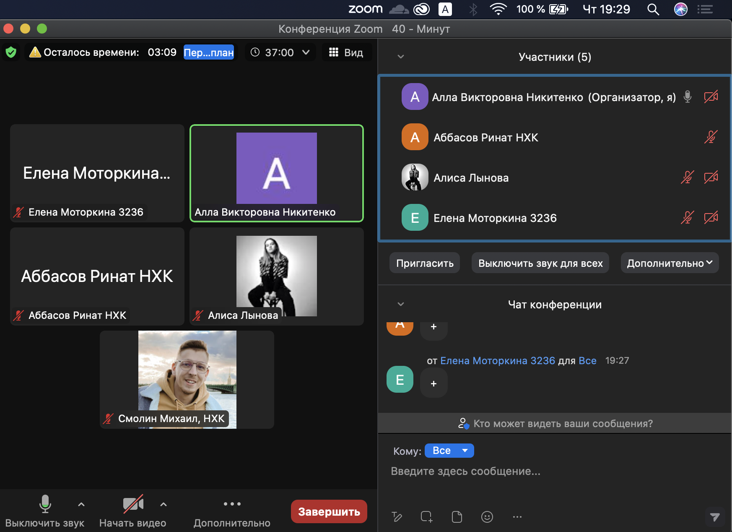Click muted mic icon on Аббасов Ринат tile
The width and height of the screenshot is (732, 532).
coord(18,315)
